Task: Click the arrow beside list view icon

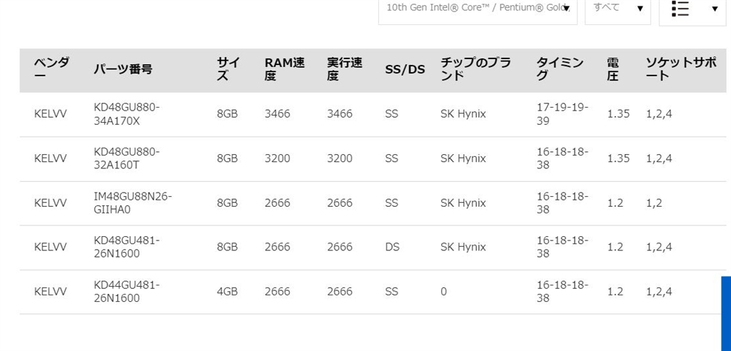Action: coord(715,9)
